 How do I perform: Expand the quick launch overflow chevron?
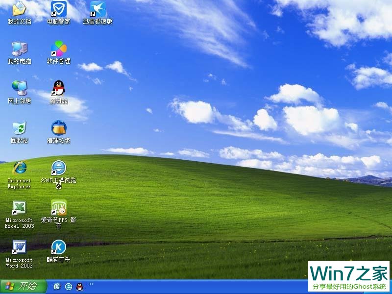[92, 284]
